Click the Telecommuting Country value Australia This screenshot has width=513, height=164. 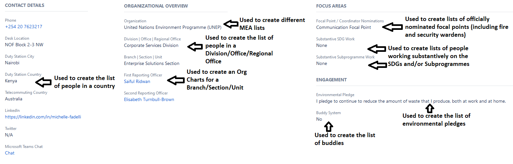click(x=14, y=99)
